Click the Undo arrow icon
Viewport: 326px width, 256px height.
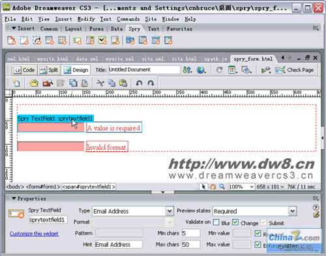click(x=139, y=83)
